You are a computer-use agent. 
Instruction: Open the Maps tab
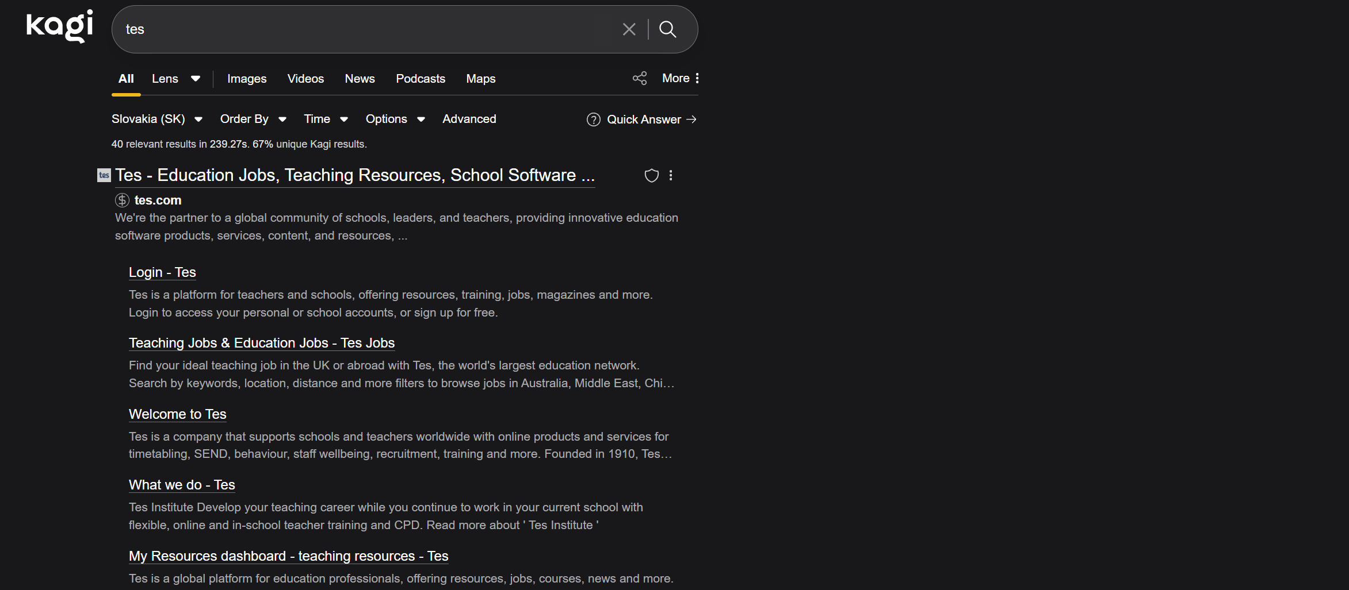[x=480, y=79]
